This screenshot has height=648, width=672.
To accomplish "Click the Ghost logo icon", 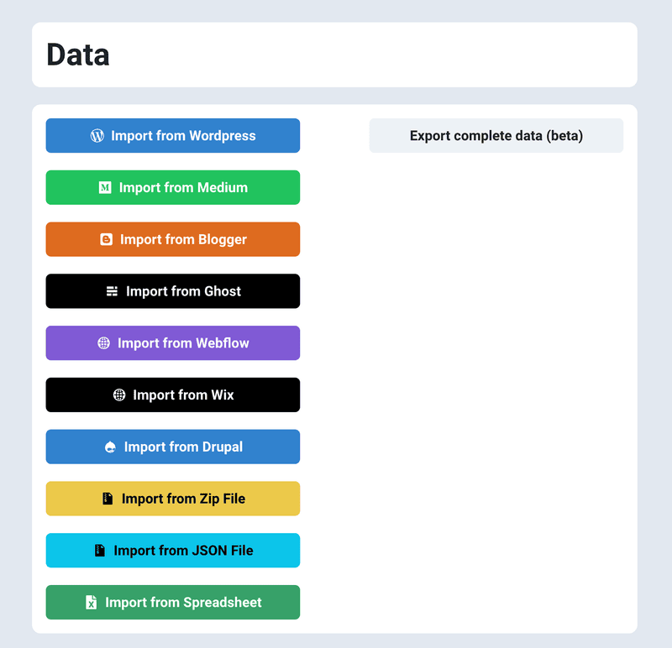I will 112,291.
